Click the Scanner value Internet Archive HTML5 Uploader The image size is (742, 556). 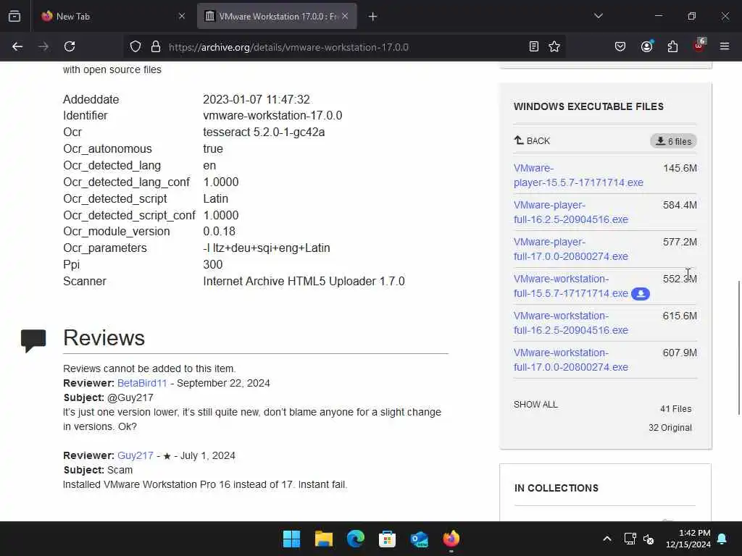pos(304,281)
